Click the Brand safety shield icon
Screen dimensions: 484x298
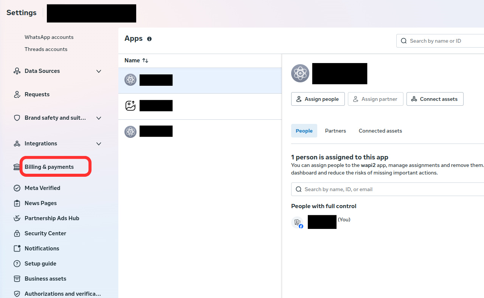click(x=17, y=118)
